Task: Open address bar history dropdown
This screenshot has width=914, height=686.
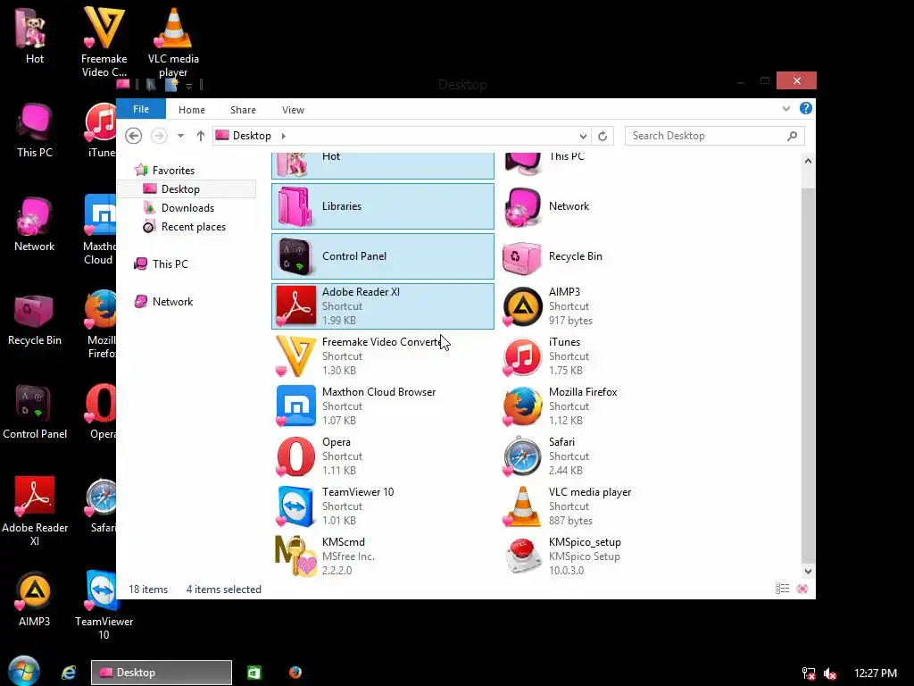Action: pyautogui.click(x=583, y=137)
